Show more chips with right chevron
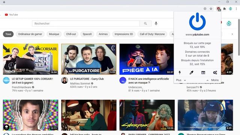Screen dimensions: 240x135 [232, 34]
